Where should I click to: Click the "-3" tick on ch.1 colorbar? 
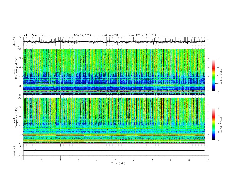tap(218, 59)
